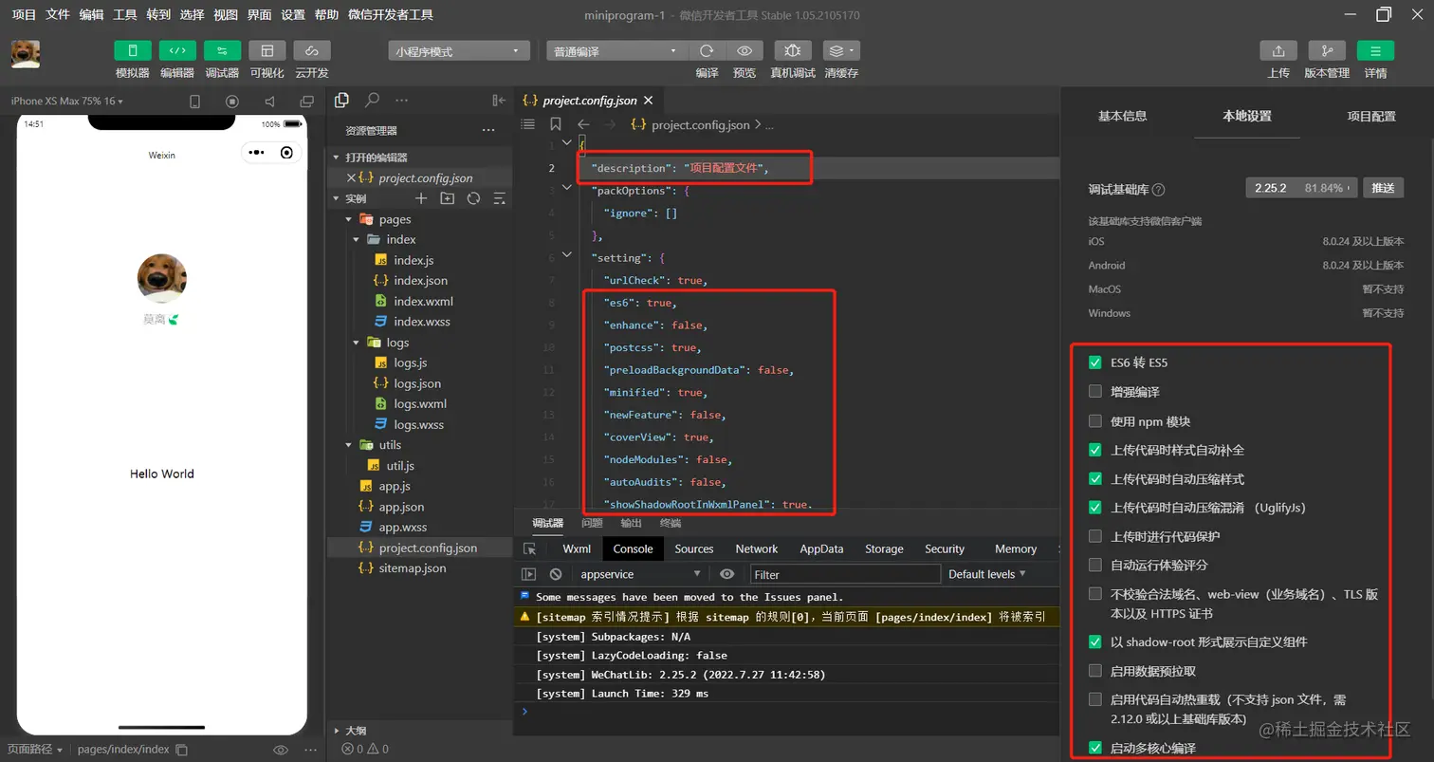Viewport: 1434px width, 762px height.
Task: Collapse the explorer sidebar with the arrow icon
Action: point(499,100)
